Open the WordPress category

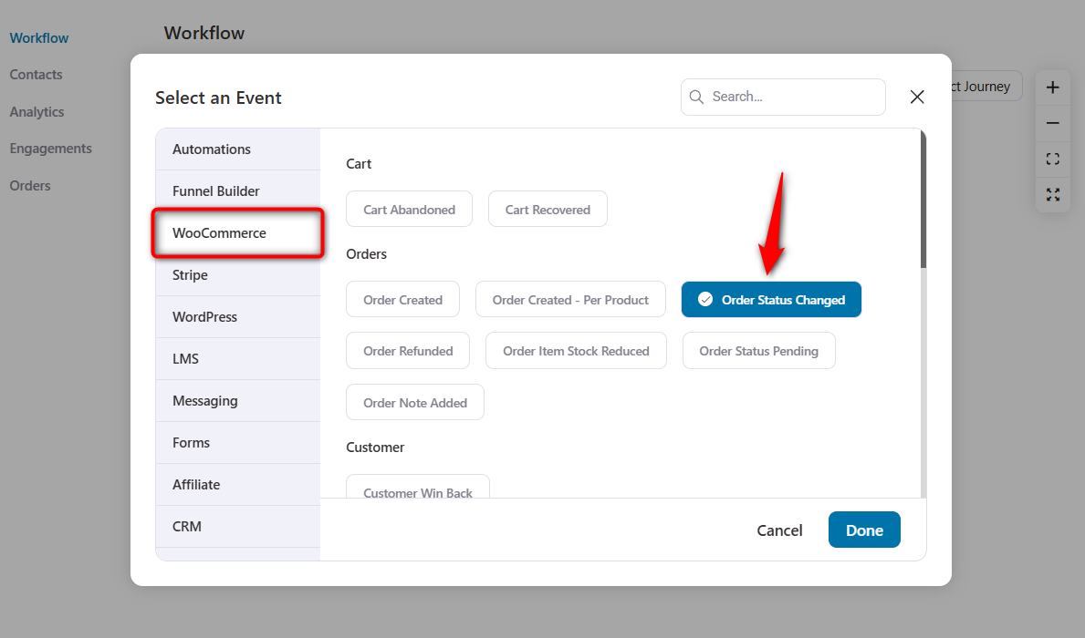[238, 316]
